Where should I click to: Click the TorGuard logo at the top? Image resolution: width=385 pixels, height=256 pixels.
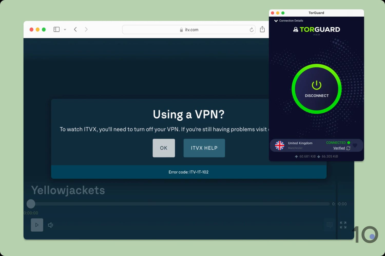(x=317, y=29)
